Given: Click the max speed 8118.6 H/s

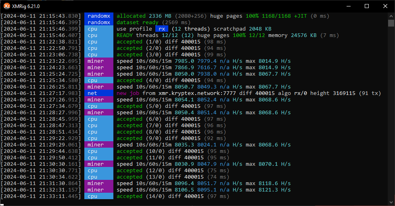Looking at the screenshot, I should (x=275, y=183).
